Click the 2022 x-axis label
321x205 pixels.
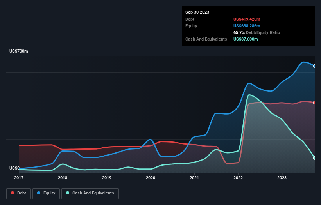(238, 178)
